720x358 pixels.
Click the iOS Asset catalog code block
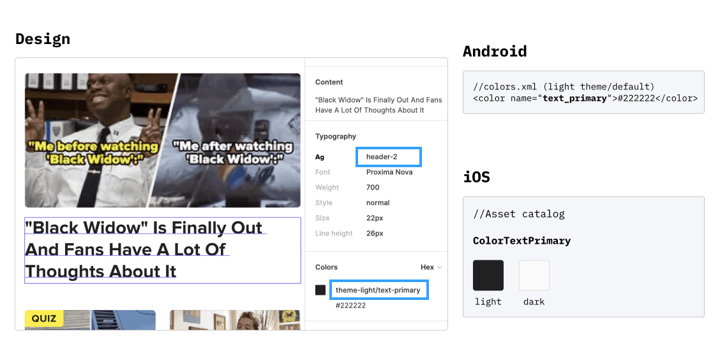pyautogui.click(x=583, y=257)
